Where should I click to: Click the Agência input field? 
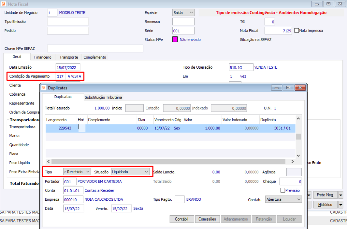[294, 172]
